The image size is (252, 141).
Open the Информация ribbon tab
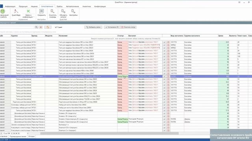tap(10, 6)
